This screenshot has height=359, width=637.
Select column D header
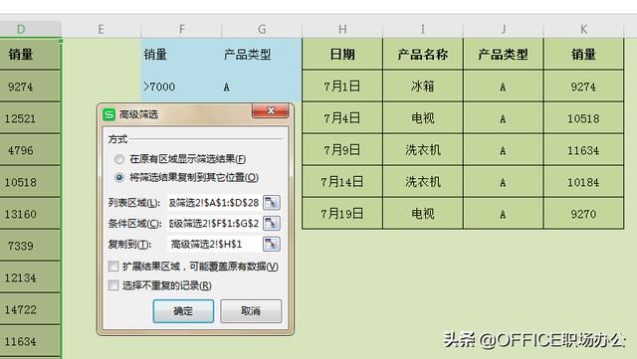coord(31,29)
